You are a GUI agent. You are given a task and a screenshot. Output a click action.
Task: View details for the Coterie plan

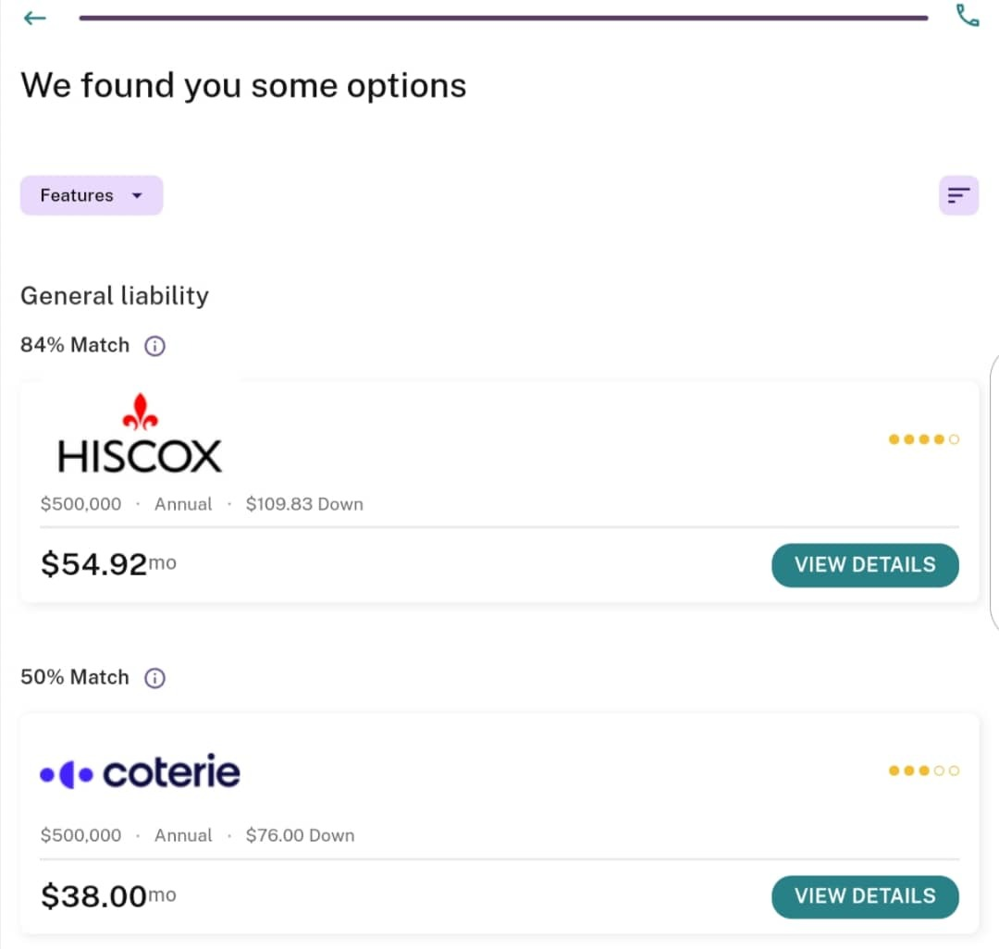coord(865,897)
